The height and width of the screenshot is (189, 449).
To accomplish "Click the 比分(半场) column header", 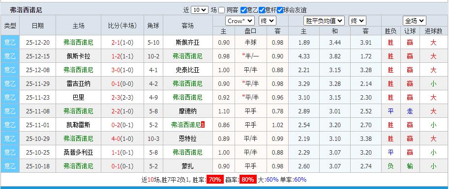I will pos(122,26).
